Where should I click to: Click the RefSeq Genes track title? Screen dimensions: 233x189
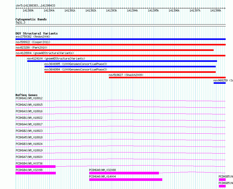click(x=27, y=95)
